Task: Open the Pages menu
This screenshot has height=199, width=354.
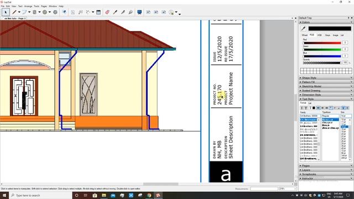Action: [44, 6]
